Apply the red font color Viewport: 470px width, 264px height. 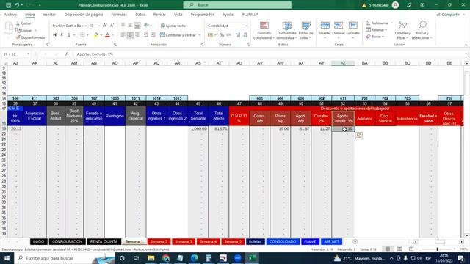tap(107, 35)
